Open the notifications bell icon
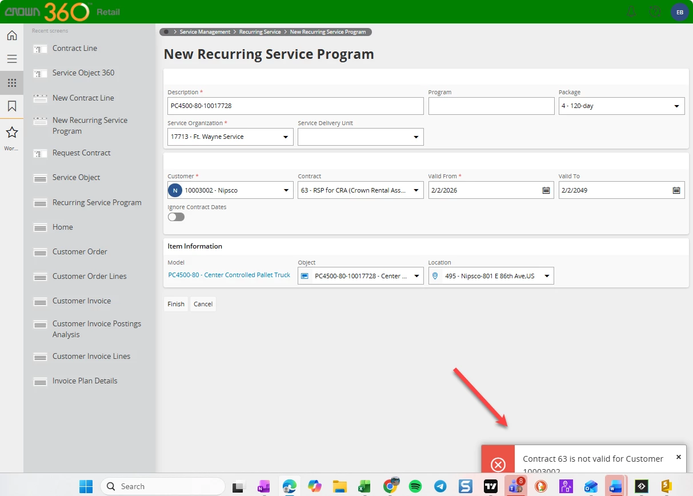 631,11
